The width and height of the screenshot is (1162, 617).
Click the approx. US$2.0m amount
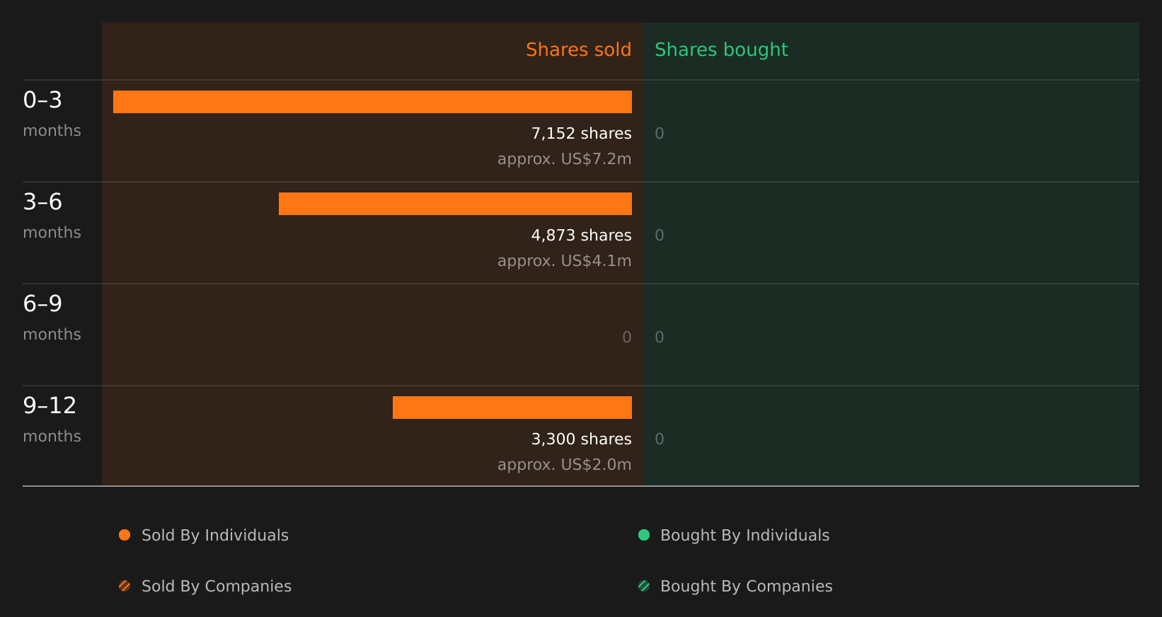point(565,465)
